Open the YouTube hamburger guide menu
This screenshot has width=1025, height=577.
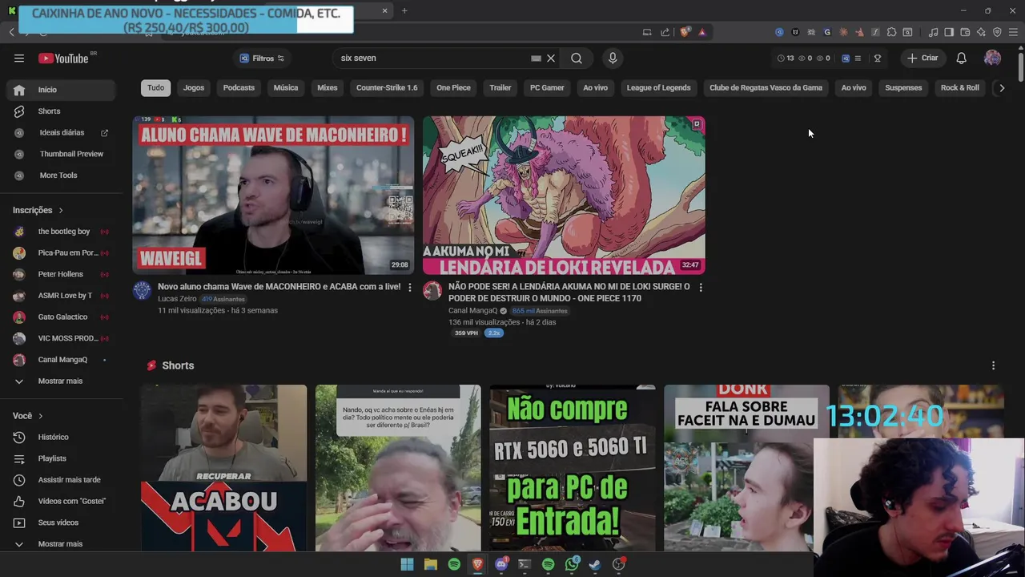(19, 58)
